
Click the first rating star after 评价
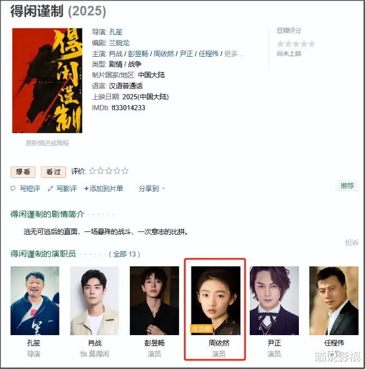92,171
